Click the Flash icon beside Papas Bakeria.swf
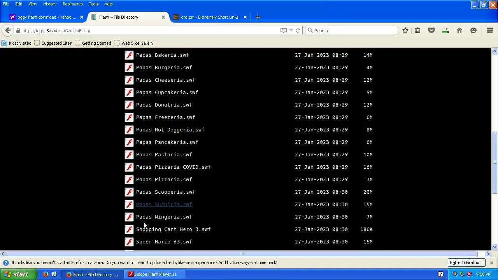Image resolution: width=498 pixels, height=280 pixels. 129,55
